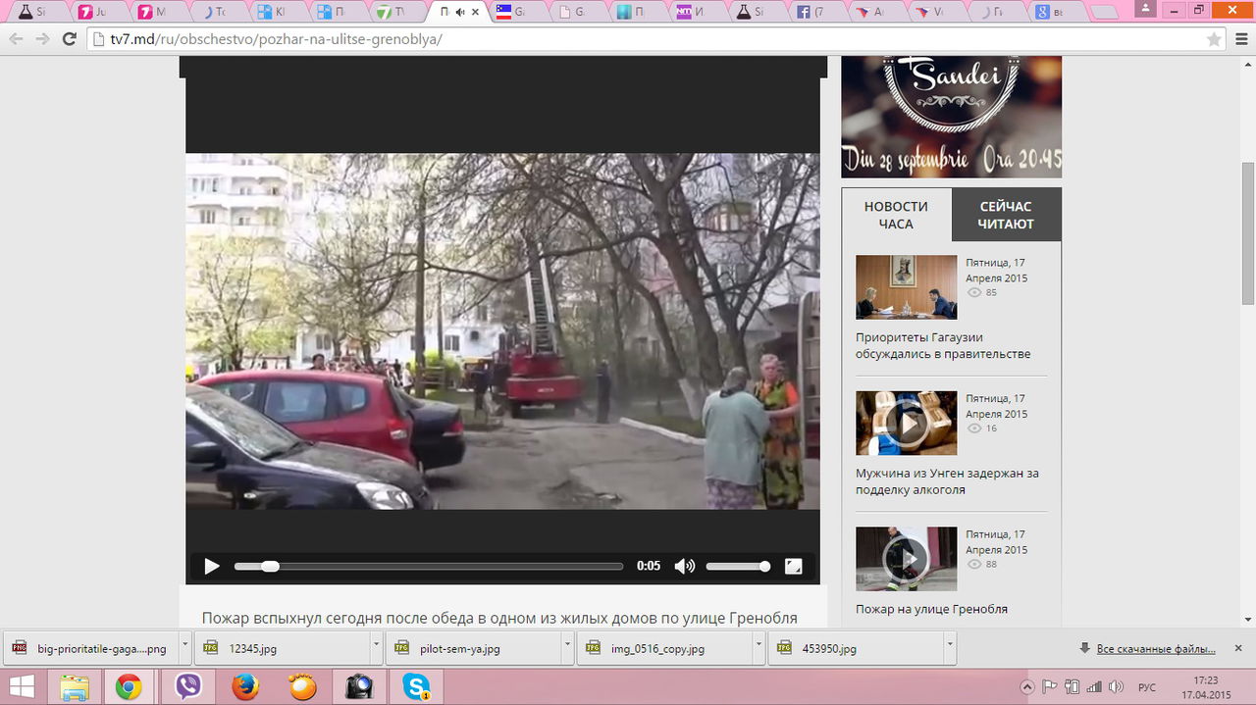Launch Firefox from the taskbar

coord(245,687)
